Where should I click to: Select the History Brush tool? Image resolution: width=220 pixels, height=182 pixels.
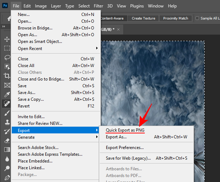click(x=7, y=131)
